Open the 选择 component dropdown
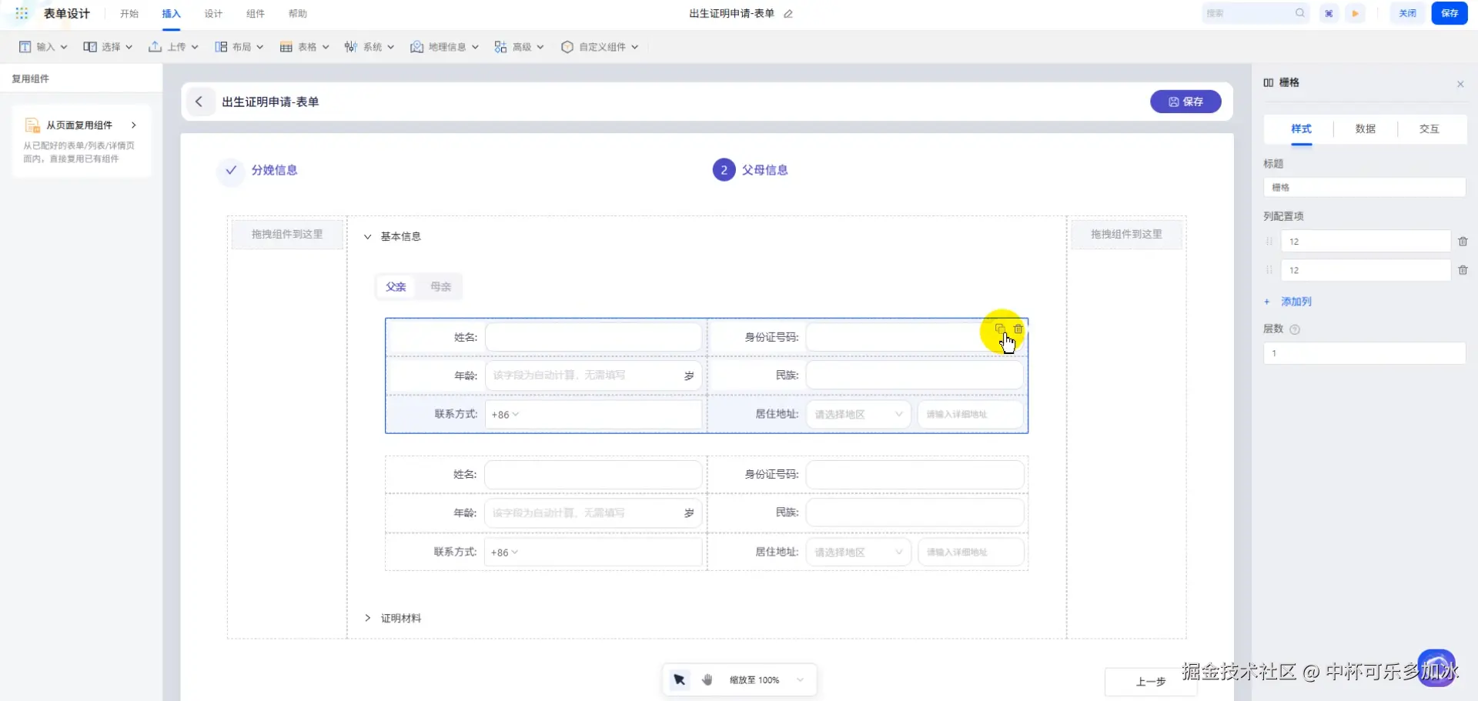1478x701 pixels. point(108,47)
